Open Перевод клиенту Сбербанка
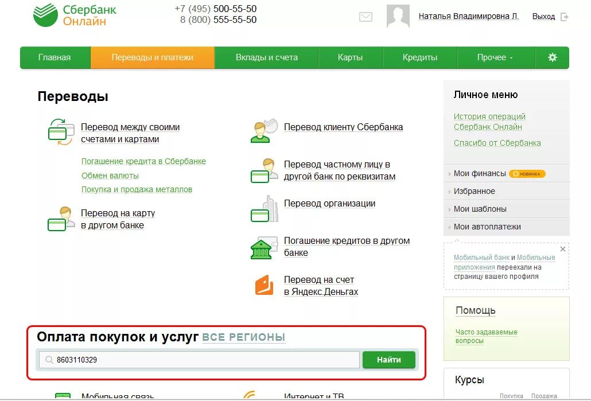 (343, 127)
